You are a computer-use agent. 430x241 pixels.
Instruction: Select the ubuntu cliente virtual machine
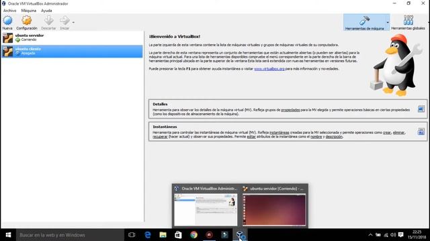[x=72, y=51]
